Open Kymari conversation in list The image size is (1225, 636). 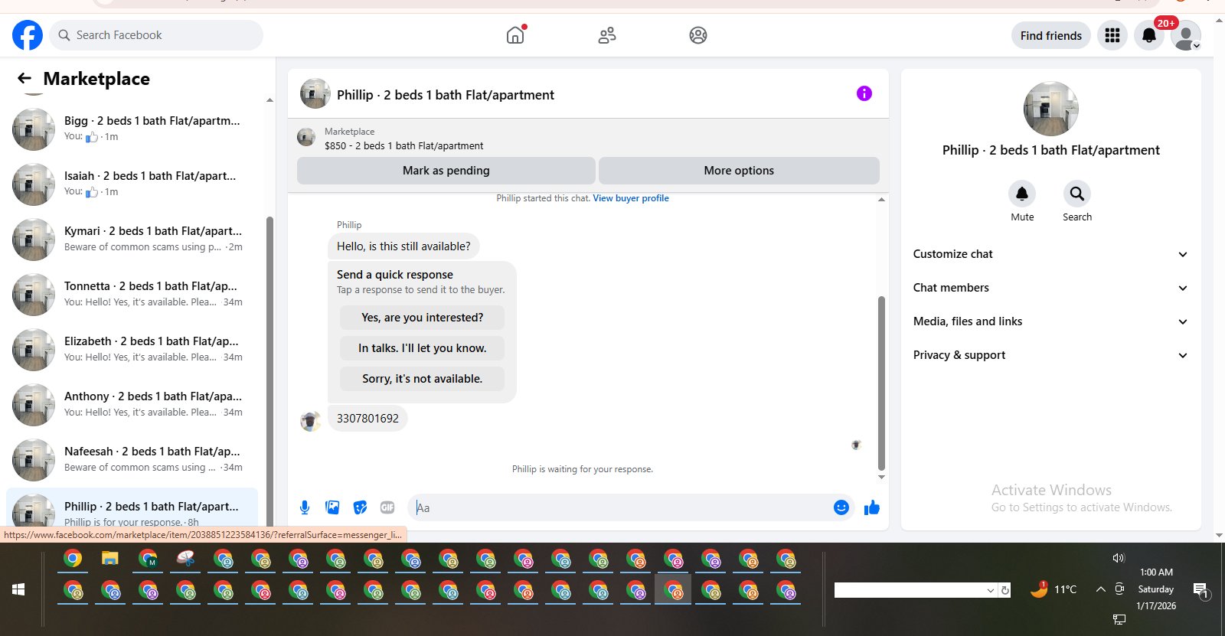pos(132,239)
